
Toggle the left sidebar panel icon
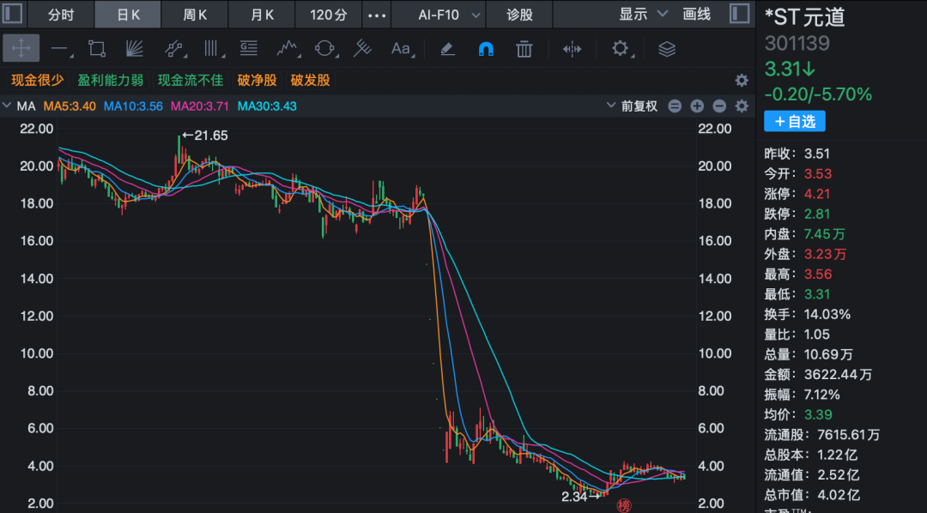coord(12,14)
